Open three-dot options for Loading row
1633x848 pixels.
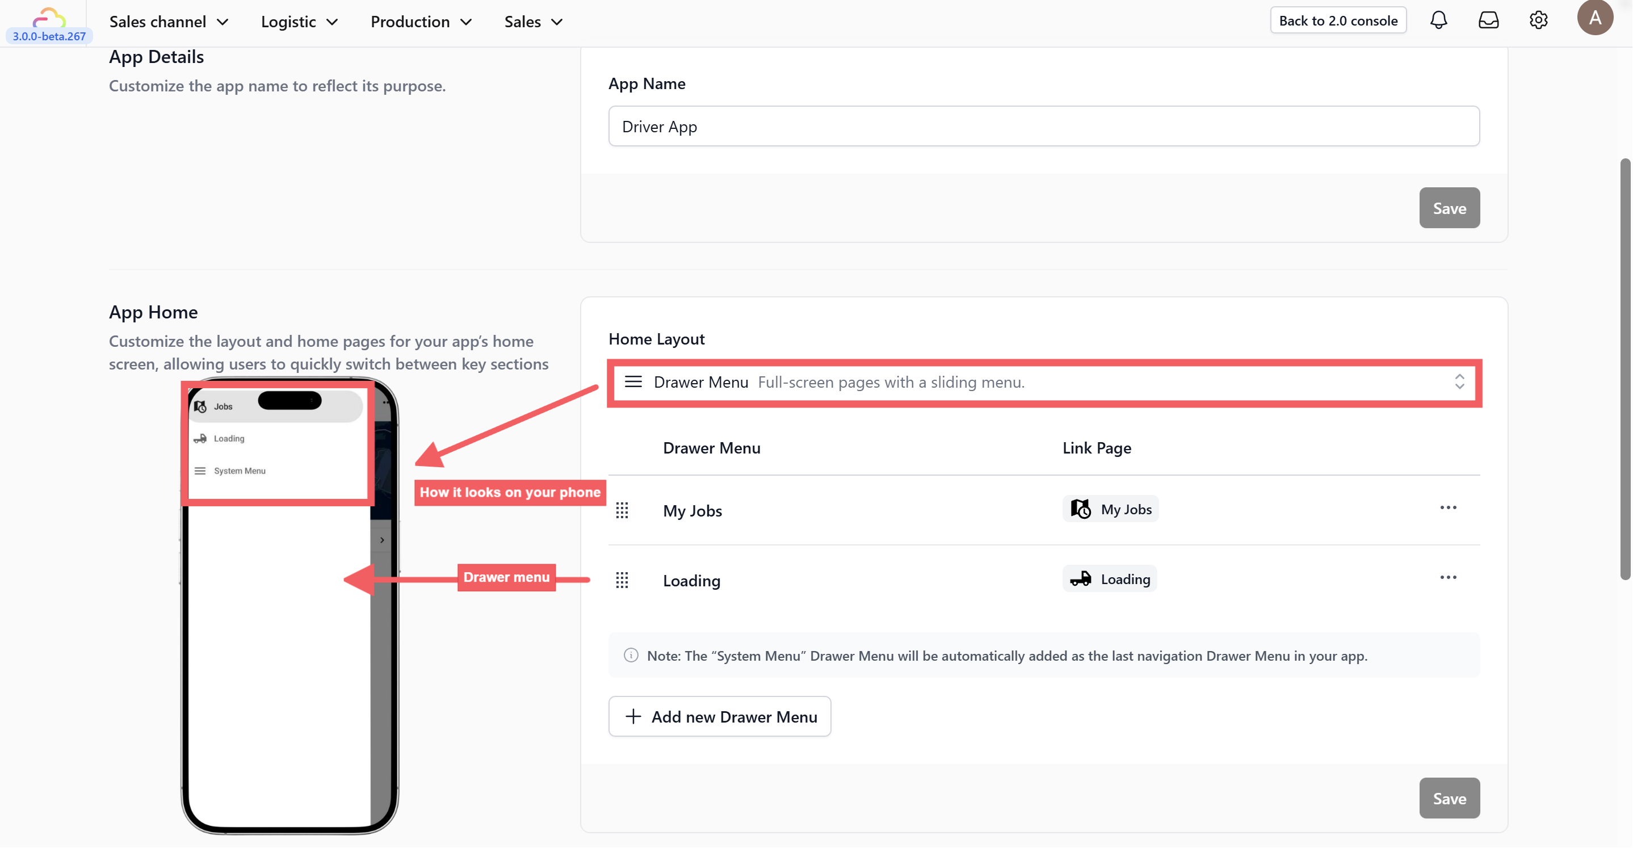(x=1448, y=577)
